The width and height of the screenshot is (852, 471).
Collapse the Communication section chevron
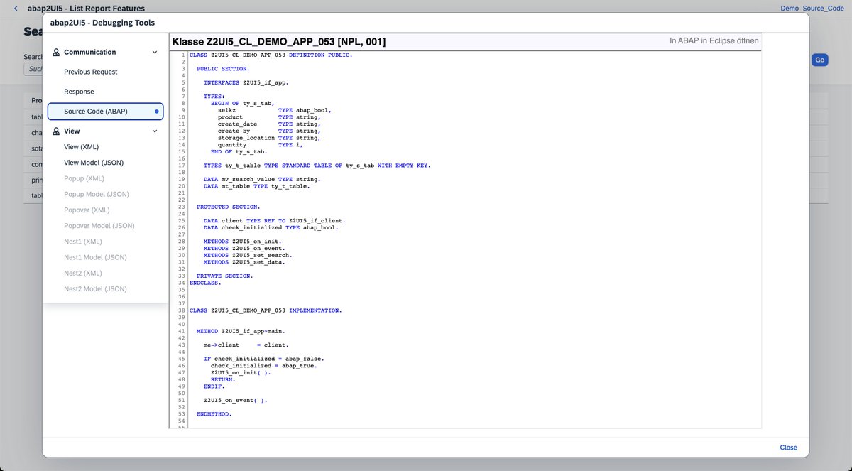tap(155, 52)
